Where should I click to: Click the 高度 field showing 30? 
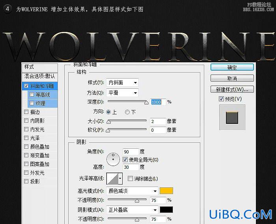point(131,167)
